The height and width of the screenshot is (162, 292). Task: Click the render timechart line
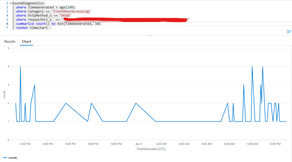32,28
